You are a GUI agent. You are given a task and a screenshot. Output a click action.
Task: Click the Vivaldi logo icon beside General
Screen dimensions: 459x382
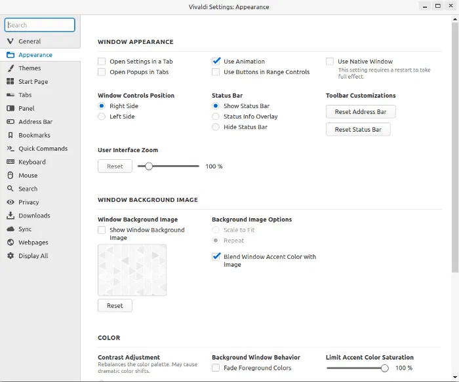pyautogui.click(x=10, y=41)
